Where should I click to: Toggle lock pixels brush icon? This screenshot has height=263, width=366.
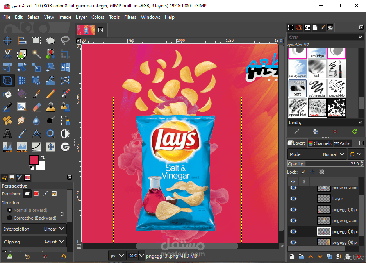[303, 172]
